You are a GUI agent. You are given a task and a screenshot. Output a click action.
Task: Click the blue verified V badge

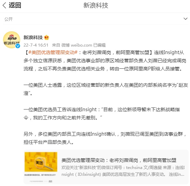18,46
